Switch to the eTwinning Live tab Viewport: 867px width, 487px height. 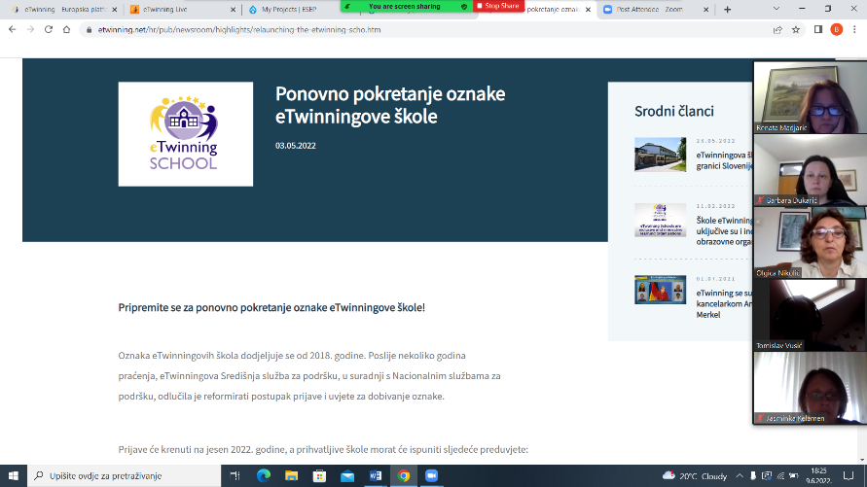(183, 10)
